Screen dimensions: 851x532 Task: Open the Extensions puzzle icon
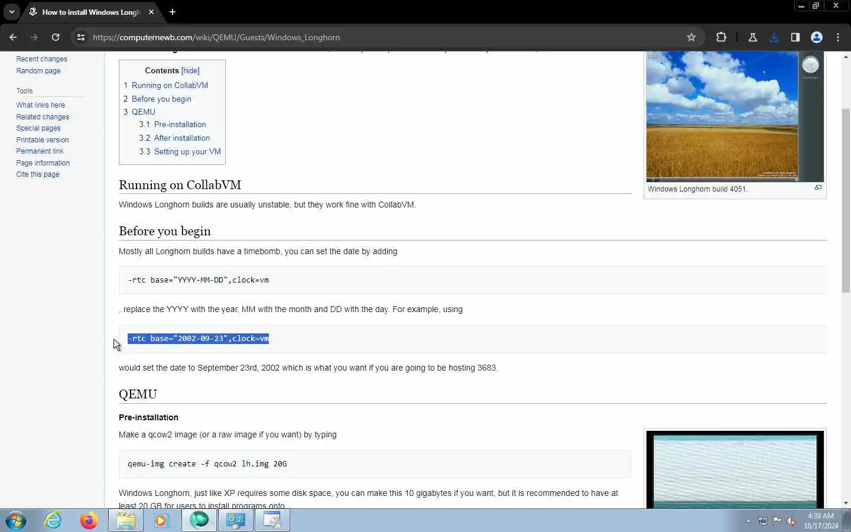click(x=721, y=37)
